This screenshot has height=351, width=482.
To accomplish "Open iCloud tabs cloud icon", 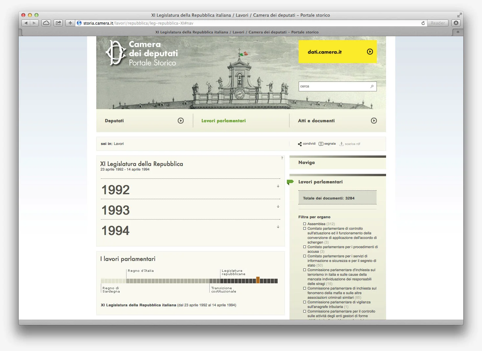I will [46, 23].
